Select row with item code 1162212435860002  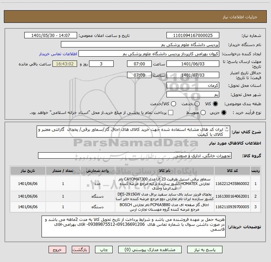pyautogui.click(x=135, y=184)
